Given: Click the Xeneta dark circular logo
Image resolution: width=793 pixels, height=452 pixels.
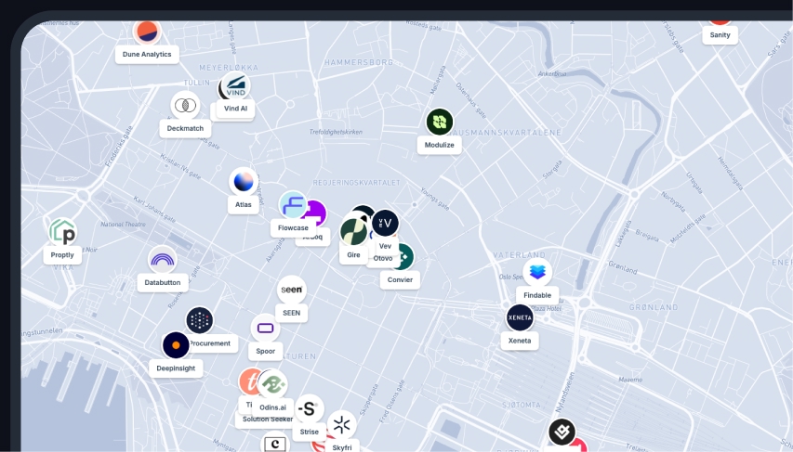Looking at the screenshot, I should 520,317.
